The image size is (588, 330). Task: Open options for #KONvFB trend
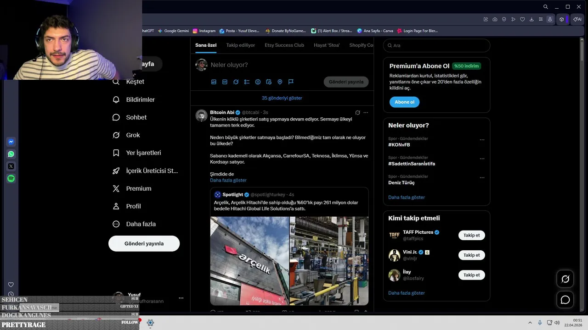[482, 140]
